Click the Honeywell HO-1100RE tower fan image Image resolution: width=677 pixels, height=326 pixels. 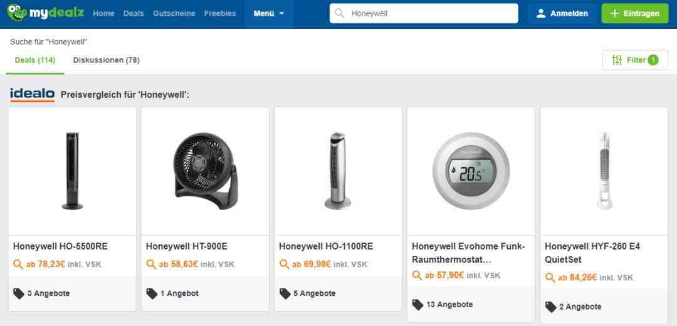click(x=338, y=171)
